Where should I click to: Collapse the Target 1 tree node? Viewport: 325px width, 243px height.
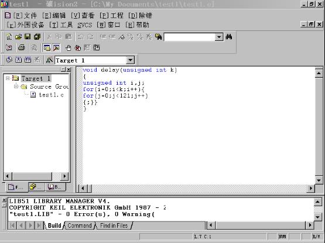click(8, 78)
